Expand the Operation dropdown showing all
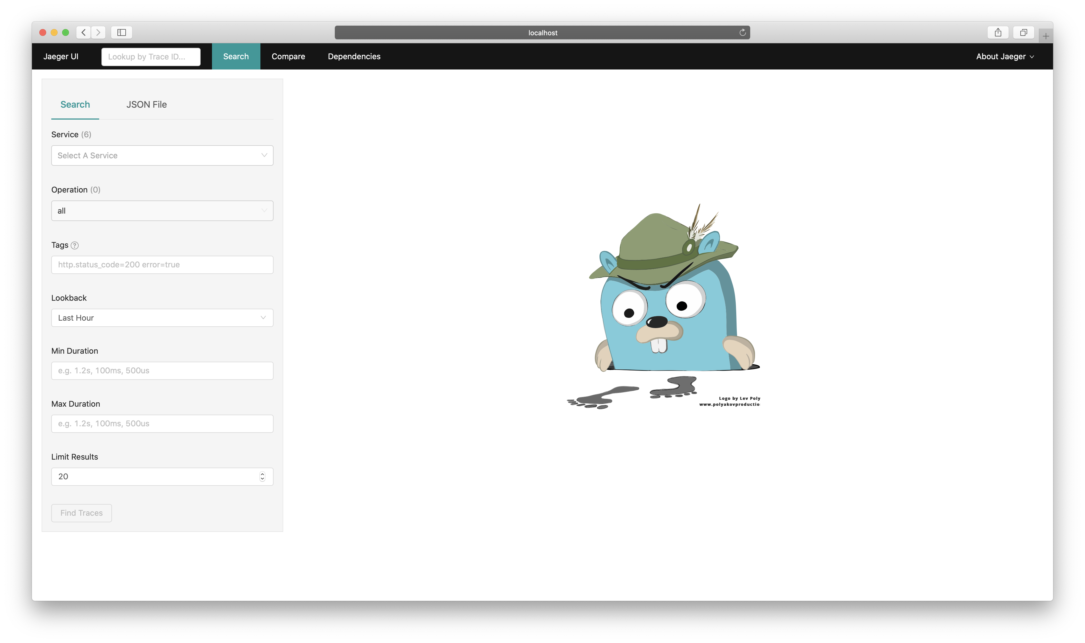1085x643 pixels. 162,211
